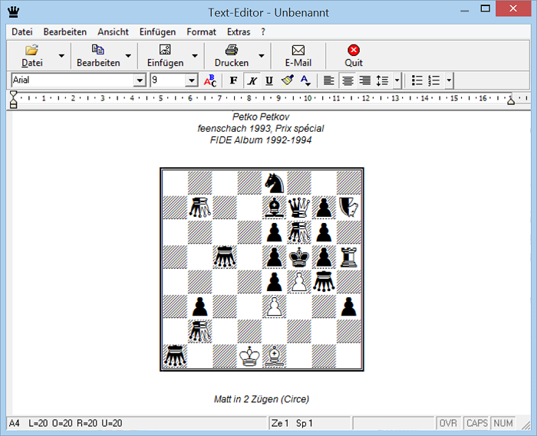Click the caption Matt in 2 Zügen (Circe)

click(262, 399)
